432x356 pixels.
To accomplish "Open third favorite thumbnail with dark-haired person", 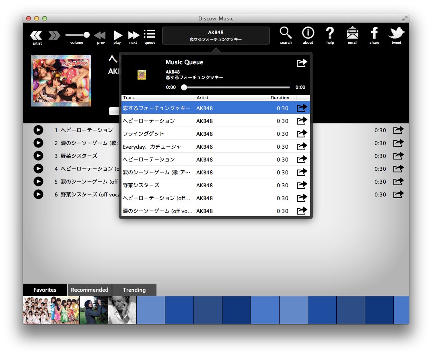I will pyautogui.click(x=94, y=310).
